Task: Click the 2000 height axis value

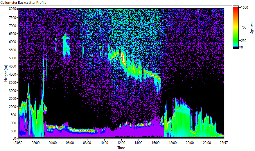Action: coord(12,107)
